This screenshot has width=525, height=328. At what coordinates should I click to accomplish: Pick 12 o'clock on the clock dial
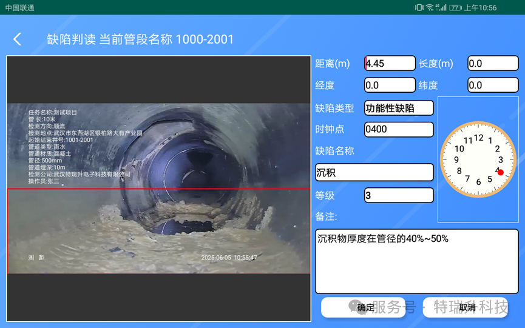(479, 138)
